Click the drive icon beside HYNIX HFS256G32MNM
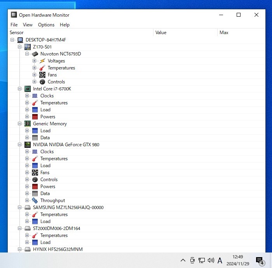Screen dimensions: 272x268 pyautogui.click(x=28, y=249)
